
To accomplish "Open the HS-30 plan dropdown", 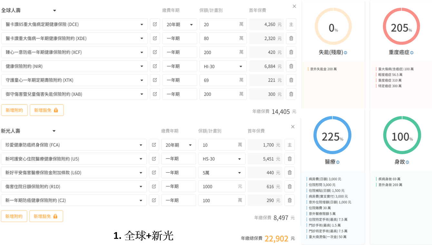I will click(x=222, y=159).
